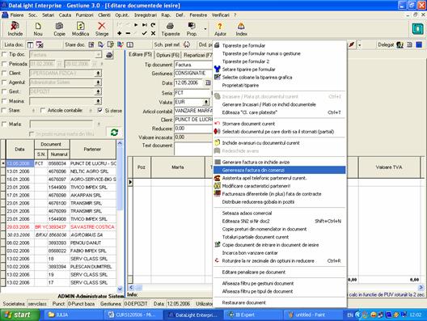The height and width of the screenshot is (321, 427).
Task: Click the Tipareste printer icon
Action: point(171,29)
